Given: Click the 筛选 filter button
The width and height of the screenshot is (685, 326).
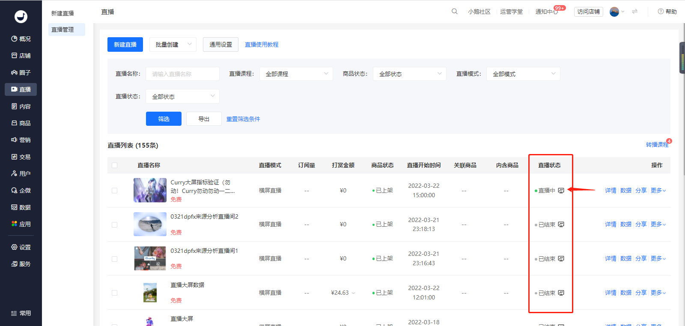Looking at the screenshot, I should click(164, 119).
